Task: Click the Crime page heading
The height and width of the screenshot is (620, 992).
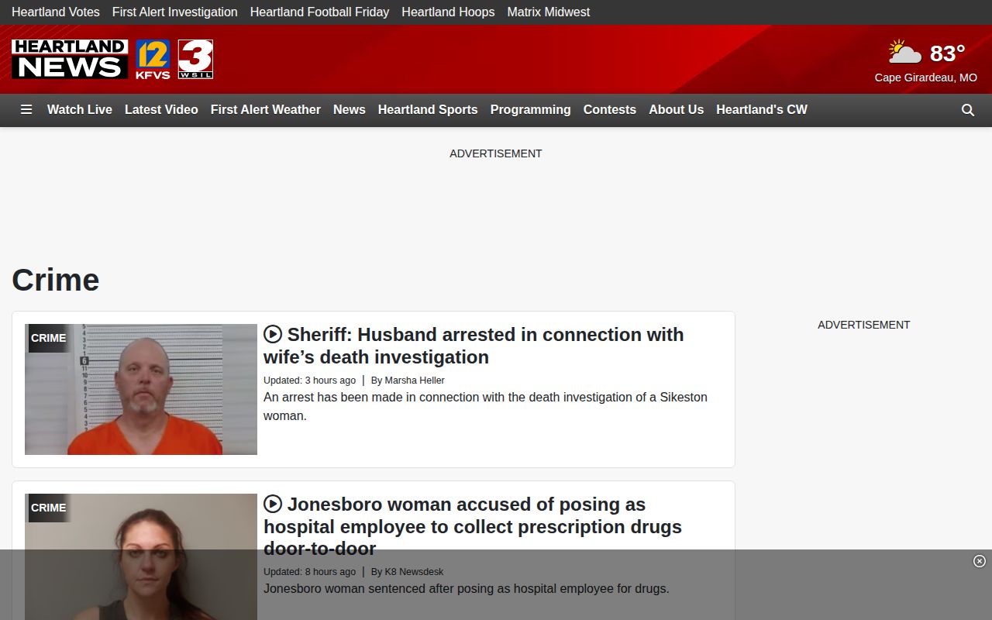Action: click(56, 280)
